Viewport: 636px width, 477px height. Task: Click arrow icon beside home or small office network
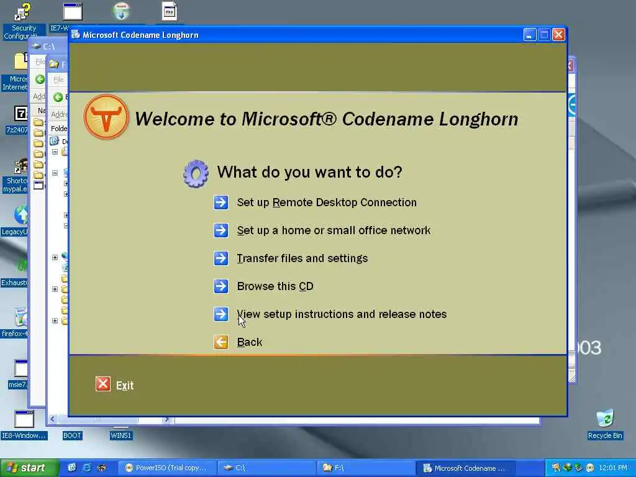point(221,230)
